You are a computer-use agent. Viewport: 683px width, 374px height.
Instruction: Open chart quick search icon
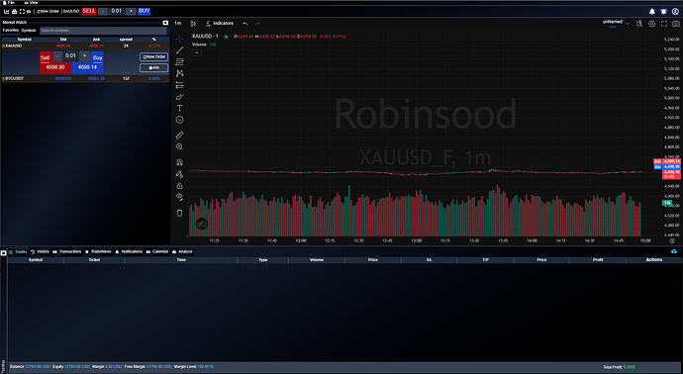tap(639, 24)
